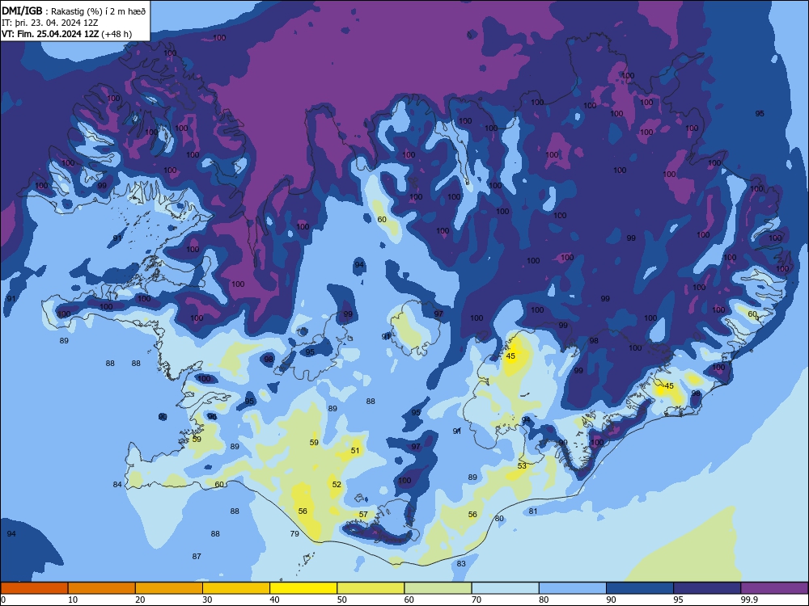The width and height of the screenshot is (809, 606).
Task: Click the 'DMI/IGB : Rakastig (%) í 2 m hæð' title
Action: coord(74,11)
